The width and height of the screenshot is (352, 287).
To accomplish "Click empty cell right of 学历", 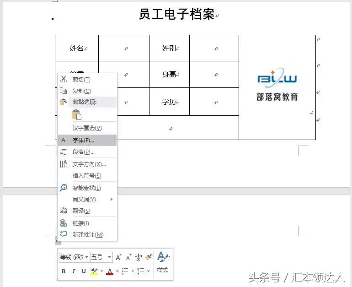I will click(214, 102).
